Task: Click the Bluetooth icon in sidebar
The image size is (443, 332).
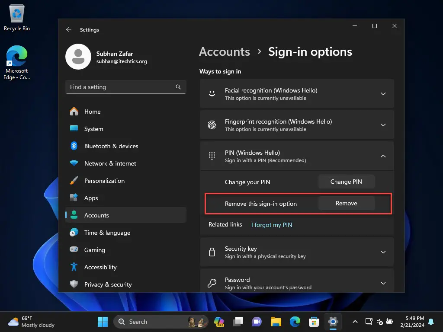Action: [74, 146]
